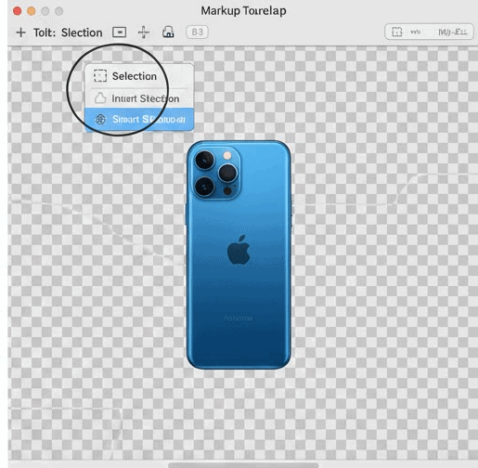Choose 'Inuert Stection' menu entry

pos(139,98)
